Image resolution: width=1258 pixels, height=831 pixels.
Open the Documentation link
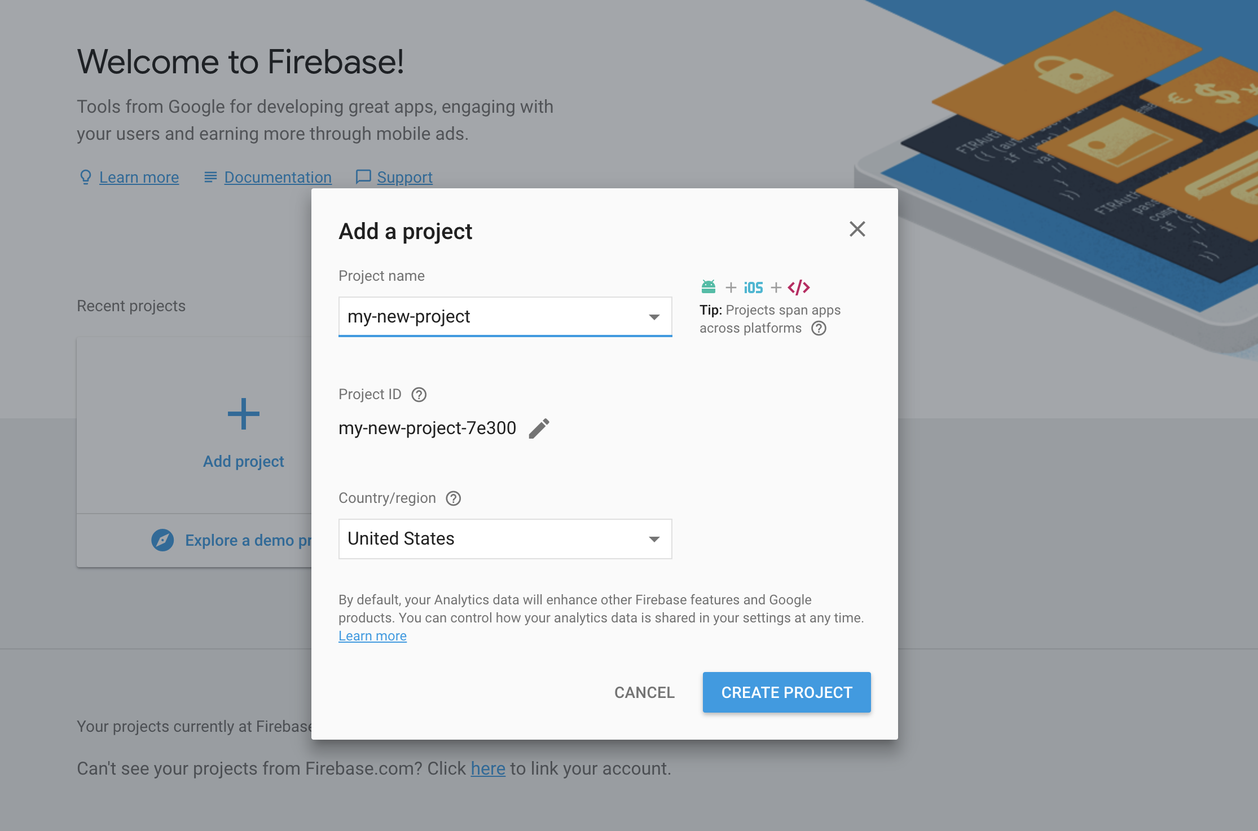pos(278,177)
